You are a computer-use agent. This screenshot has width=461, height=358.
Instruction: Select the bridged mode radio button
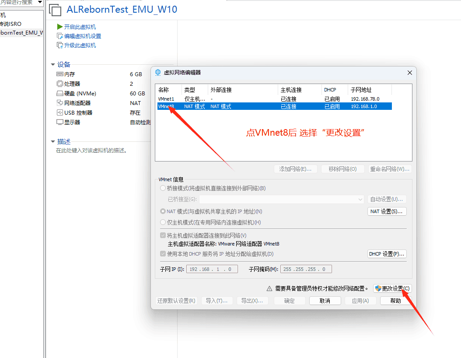tap(163, 188)
